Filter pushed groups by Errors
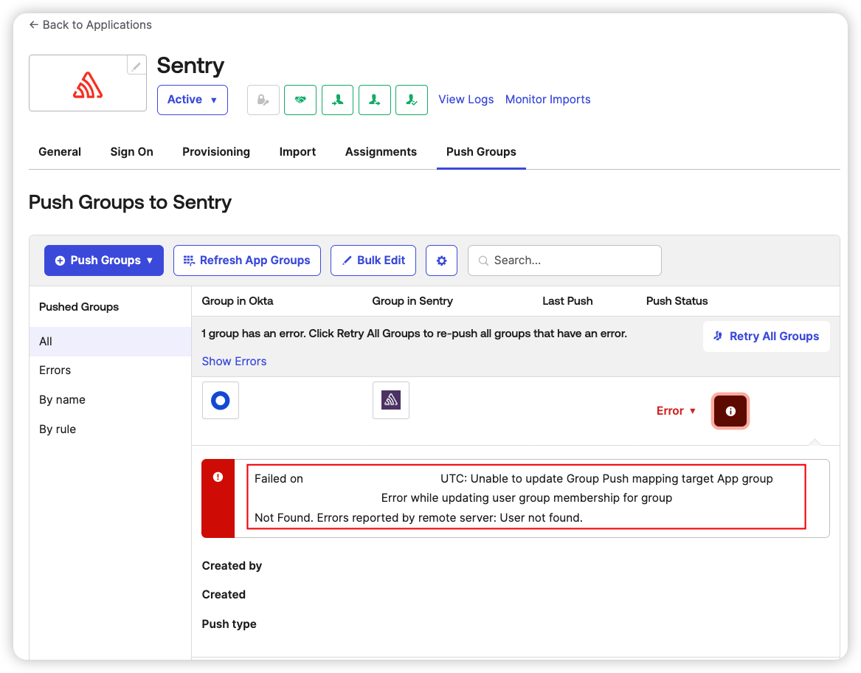Screen dimensions: 861x673 pos(111,370)
